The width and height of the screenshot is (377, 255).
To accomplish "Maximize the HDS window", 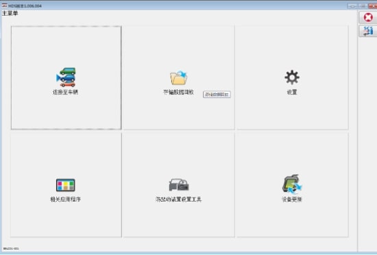I will [363, 6].
